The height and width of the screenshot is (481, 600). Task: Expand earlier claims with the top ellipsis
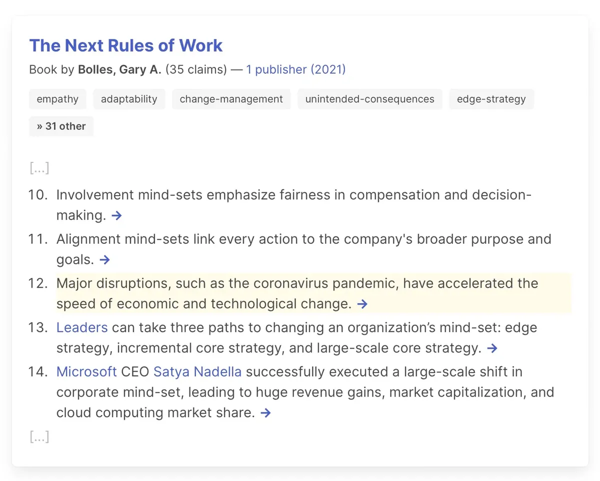point(39,168)
